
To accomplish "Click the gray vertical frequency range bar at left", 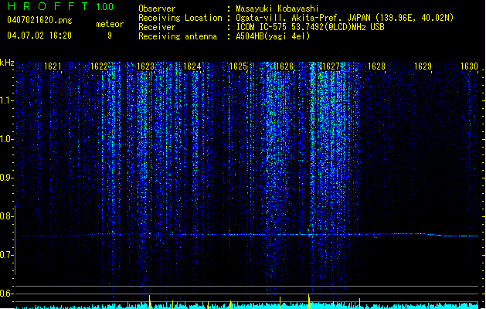I will click(15, 240).
